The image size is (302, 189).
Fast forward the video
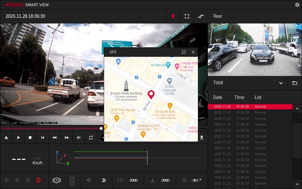[x=67, y=138]
